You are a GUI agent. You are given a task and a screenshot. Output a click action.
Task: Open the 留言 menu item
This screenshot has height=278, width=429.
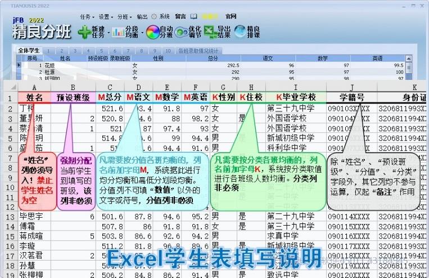pos(180,17)
